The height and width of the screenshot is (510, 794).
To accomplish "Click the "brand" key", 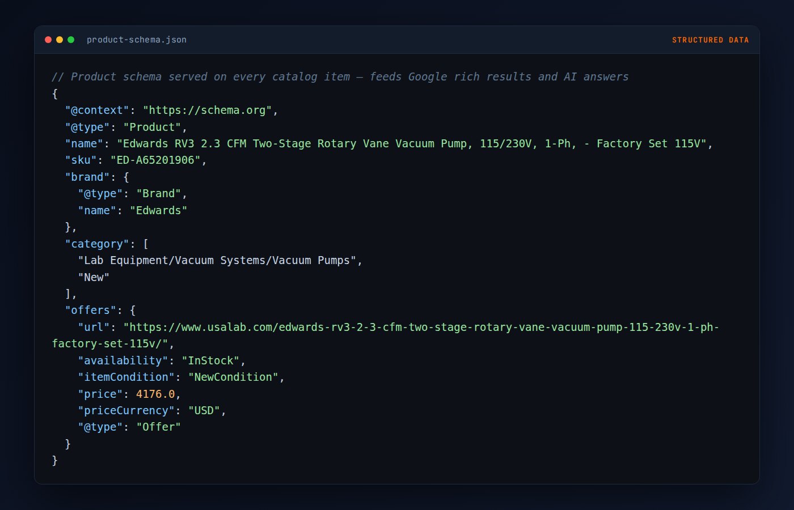I will point(87,177).
